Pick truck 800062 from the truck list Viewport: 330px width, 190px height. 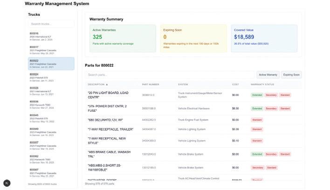[51, 159]
